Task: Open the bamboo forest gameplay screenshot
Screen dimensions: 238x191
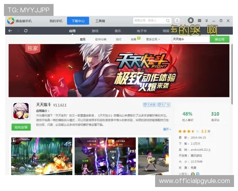Action: point(42,156)
